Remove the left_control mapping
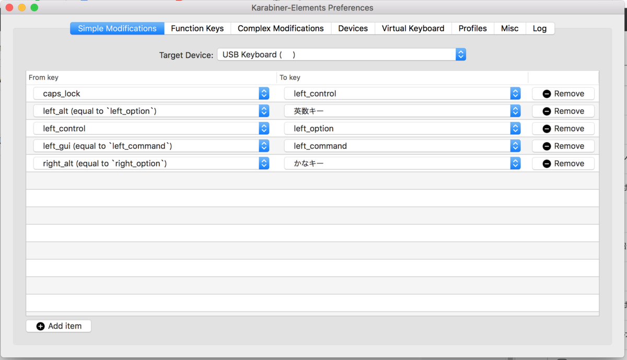Screen dimensions: 627x360 pos(563,129)
